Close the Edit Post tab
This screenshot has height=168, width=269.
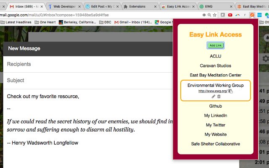pos(118,7)
